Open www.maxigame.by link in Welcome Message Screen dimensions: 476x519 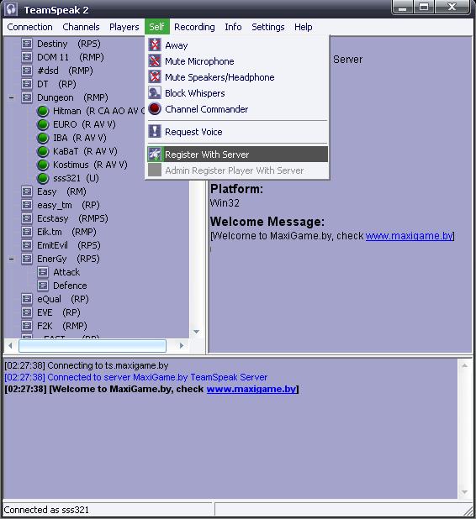[409, 236]
